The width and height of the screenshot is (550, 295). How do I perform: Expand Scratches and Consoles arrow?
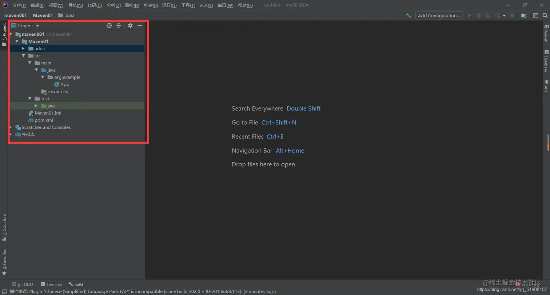point(11,127)
